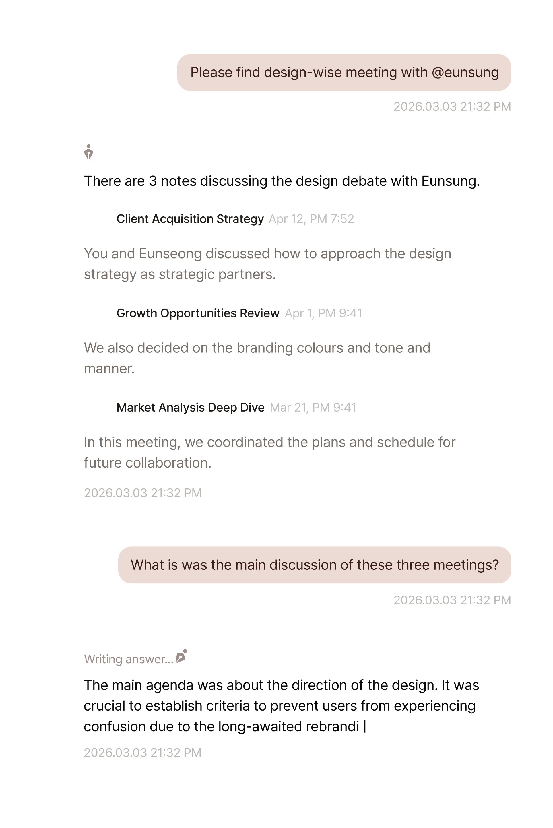
Task: Click the Apr 1, PM 9:41 date label
Action: coord(323,313)
